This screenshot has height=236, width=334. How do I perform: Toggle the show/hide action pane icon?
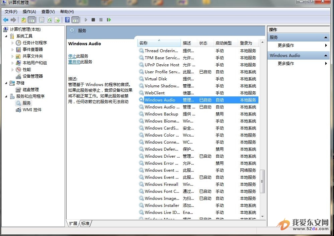click(x=76, y=20)
